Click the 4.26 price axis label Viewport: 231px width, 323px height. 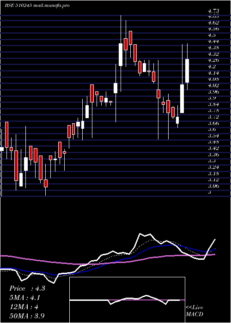tap(213, 60)
